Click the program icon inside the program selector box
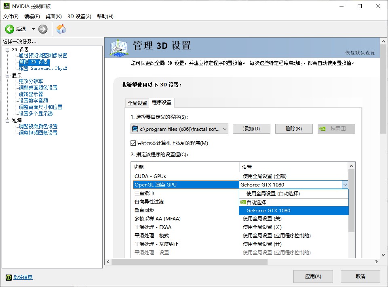The image size is (388, 287). point(135,128)
